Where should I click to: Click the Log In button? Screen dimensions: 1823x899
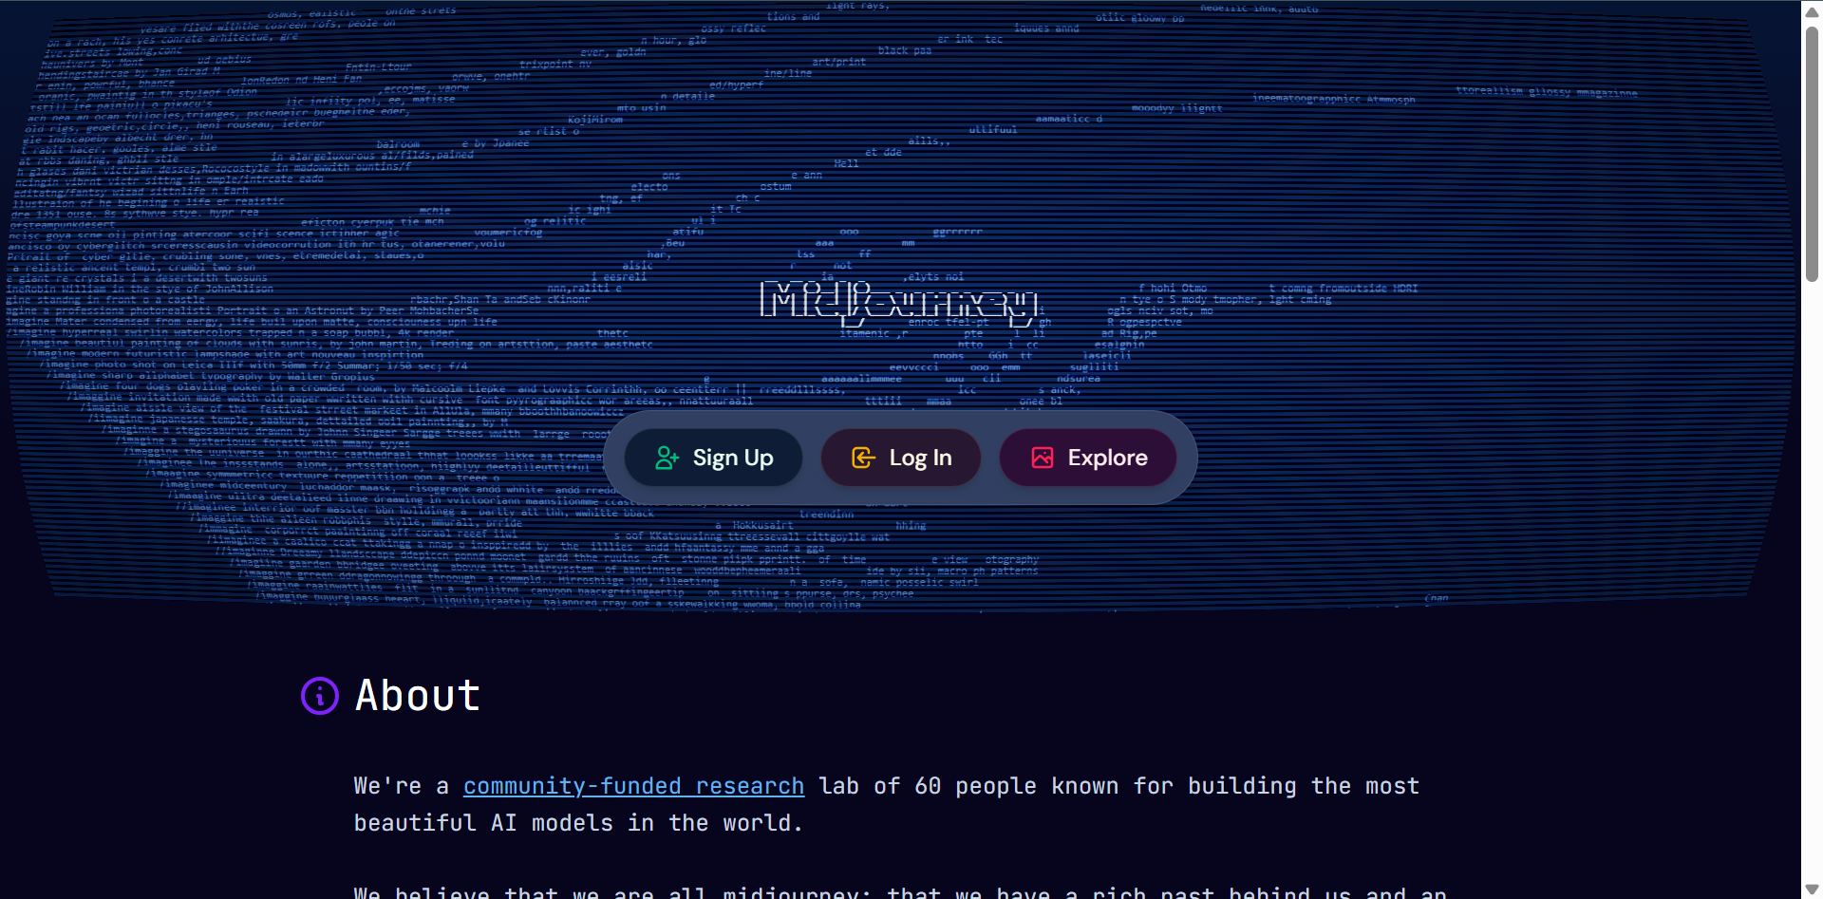[x=901, y=458]
